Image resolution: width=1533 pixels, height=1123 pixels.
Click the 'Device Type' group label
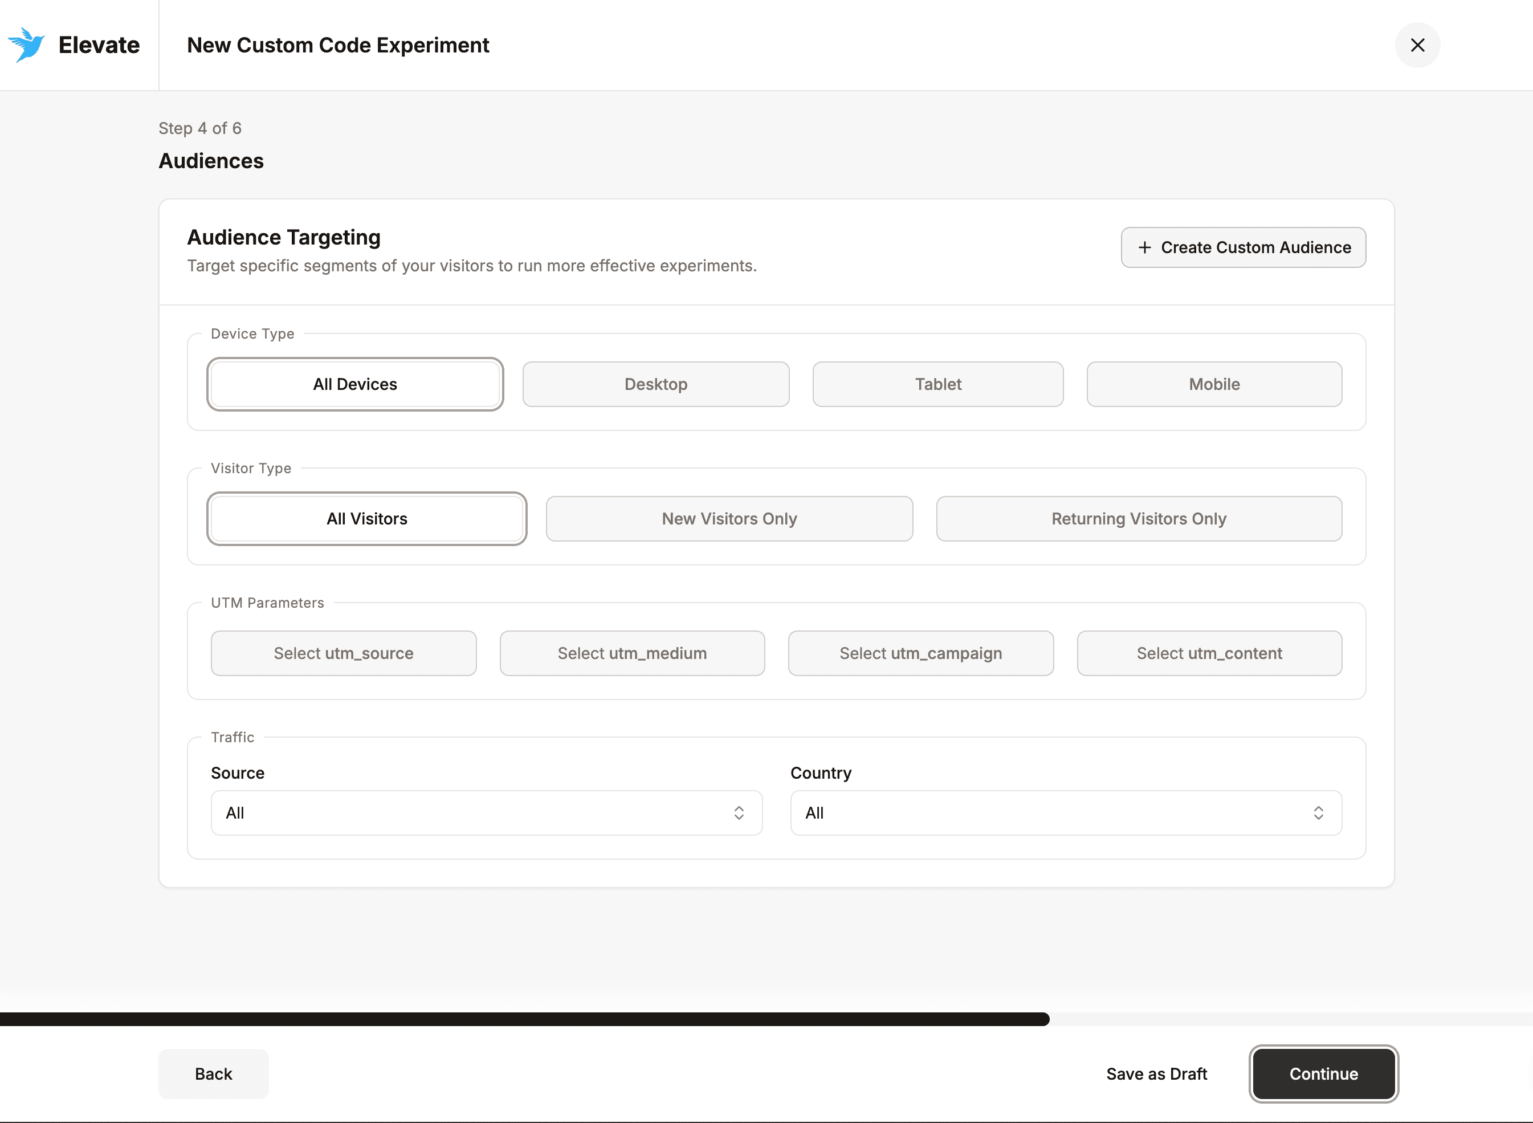[252, 334]
